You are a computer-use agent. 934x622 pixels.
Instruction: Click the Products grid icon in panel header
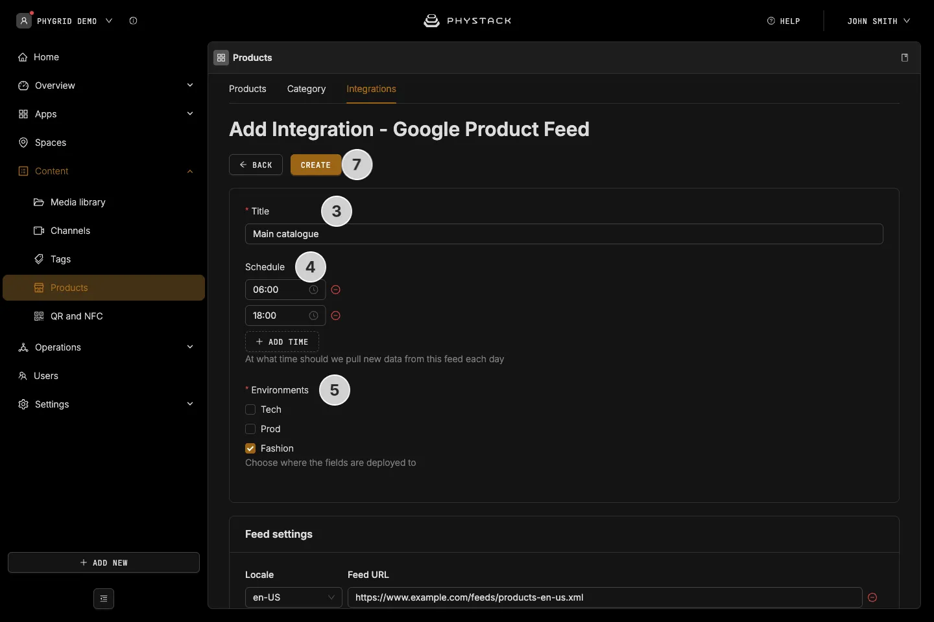click(221, 58)
